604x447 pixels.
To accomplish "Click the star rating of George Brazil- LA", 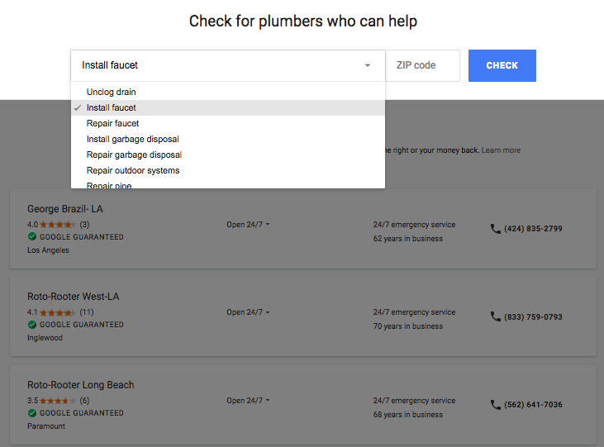I will pos(57,224).
